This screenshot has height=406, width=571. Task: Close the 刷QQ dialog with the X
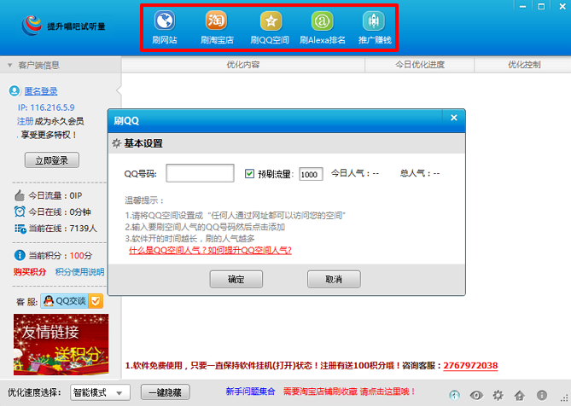(454, 118)
